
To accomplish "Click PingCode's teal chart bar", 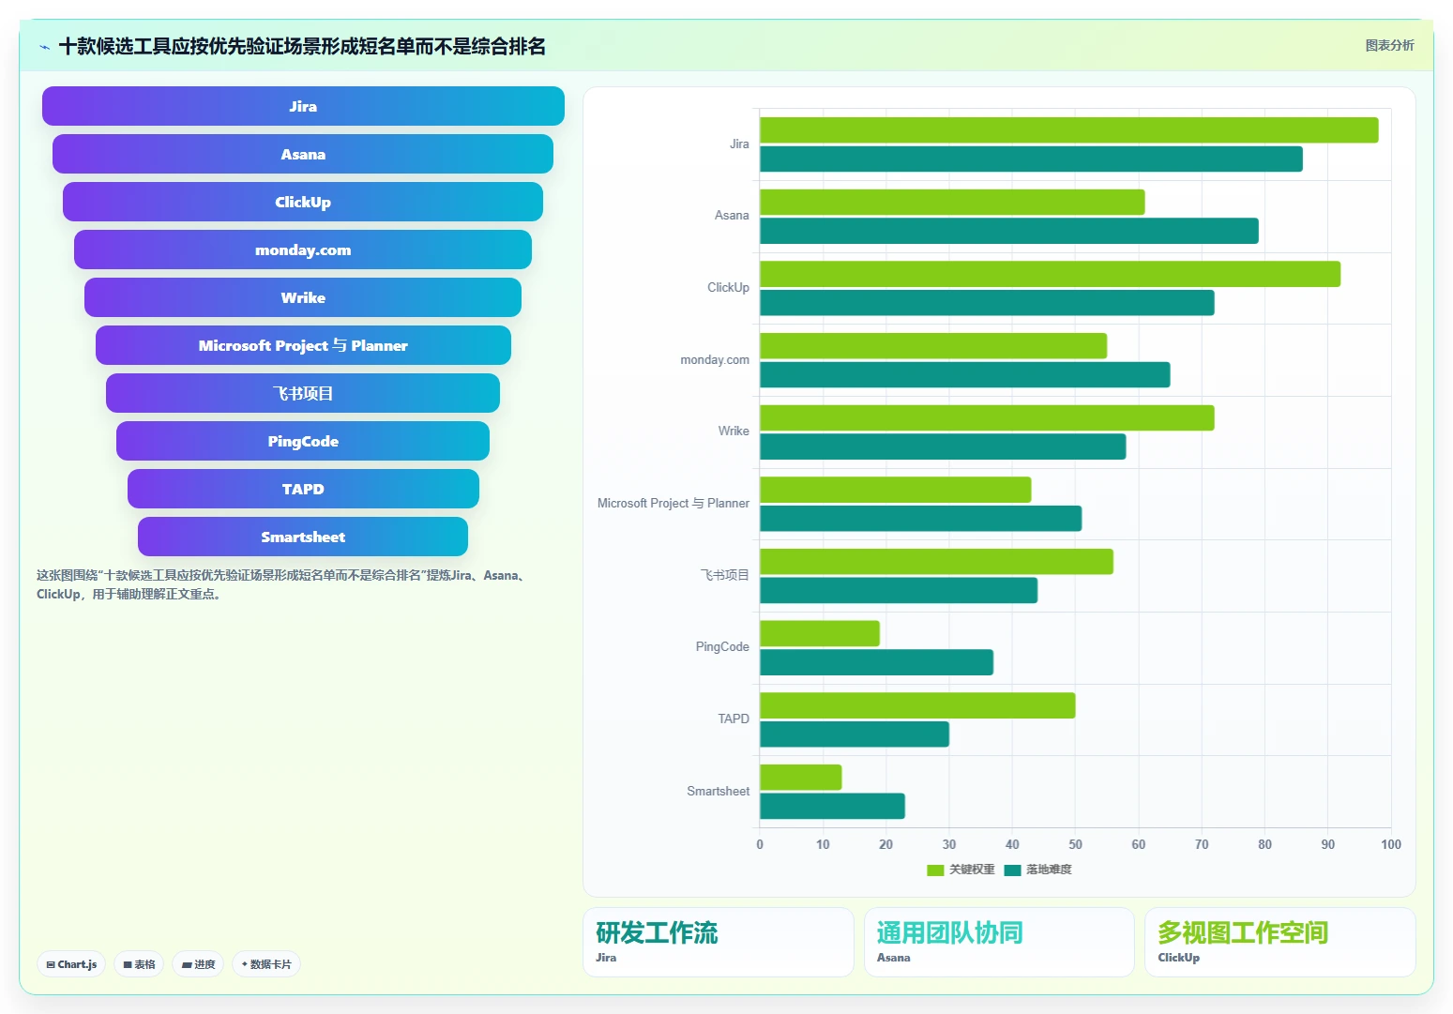I will (x=876, y=662).
